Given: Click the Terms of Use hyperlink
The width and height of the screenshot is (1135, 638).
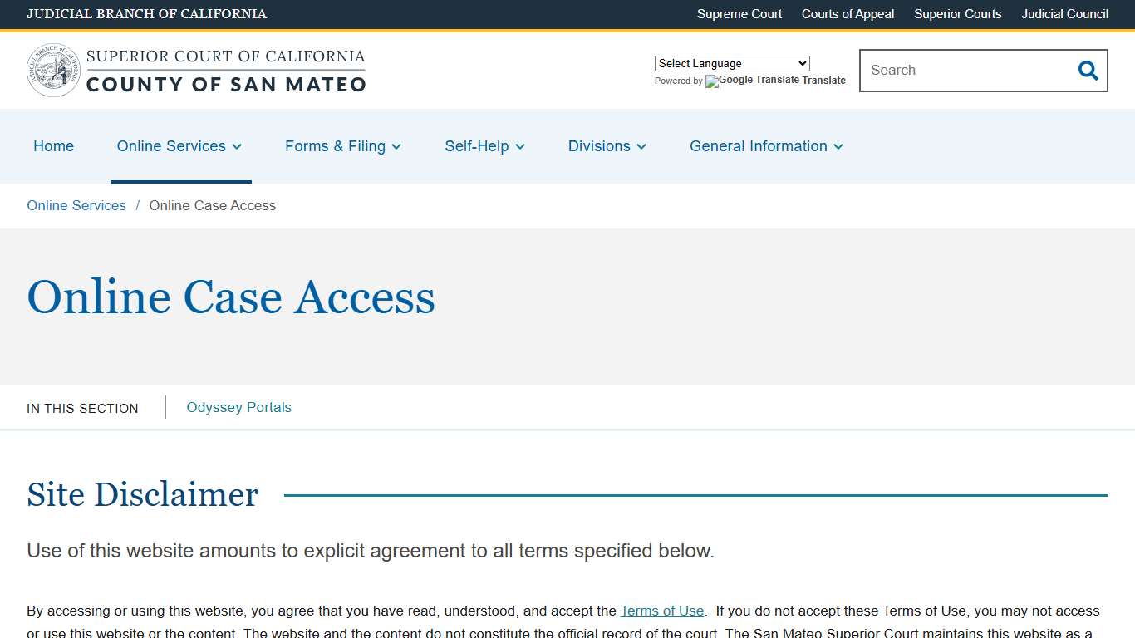Looking at the screenshot, I should pyautogui.click(x=662, y=611).
